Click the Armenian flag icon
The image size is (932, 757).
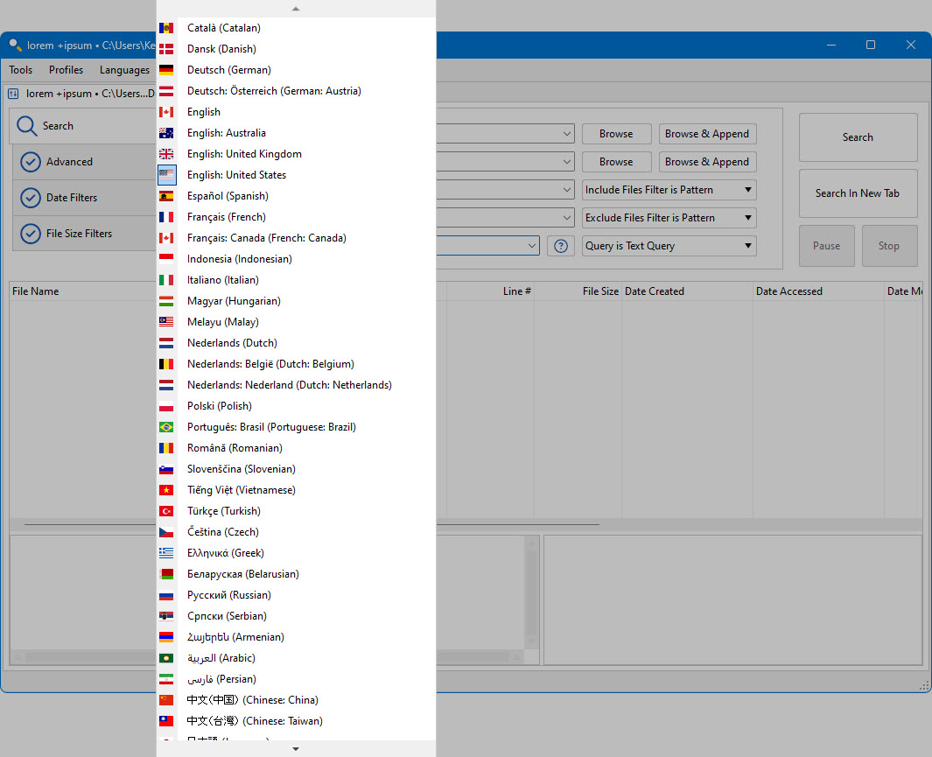pos(166,637)
